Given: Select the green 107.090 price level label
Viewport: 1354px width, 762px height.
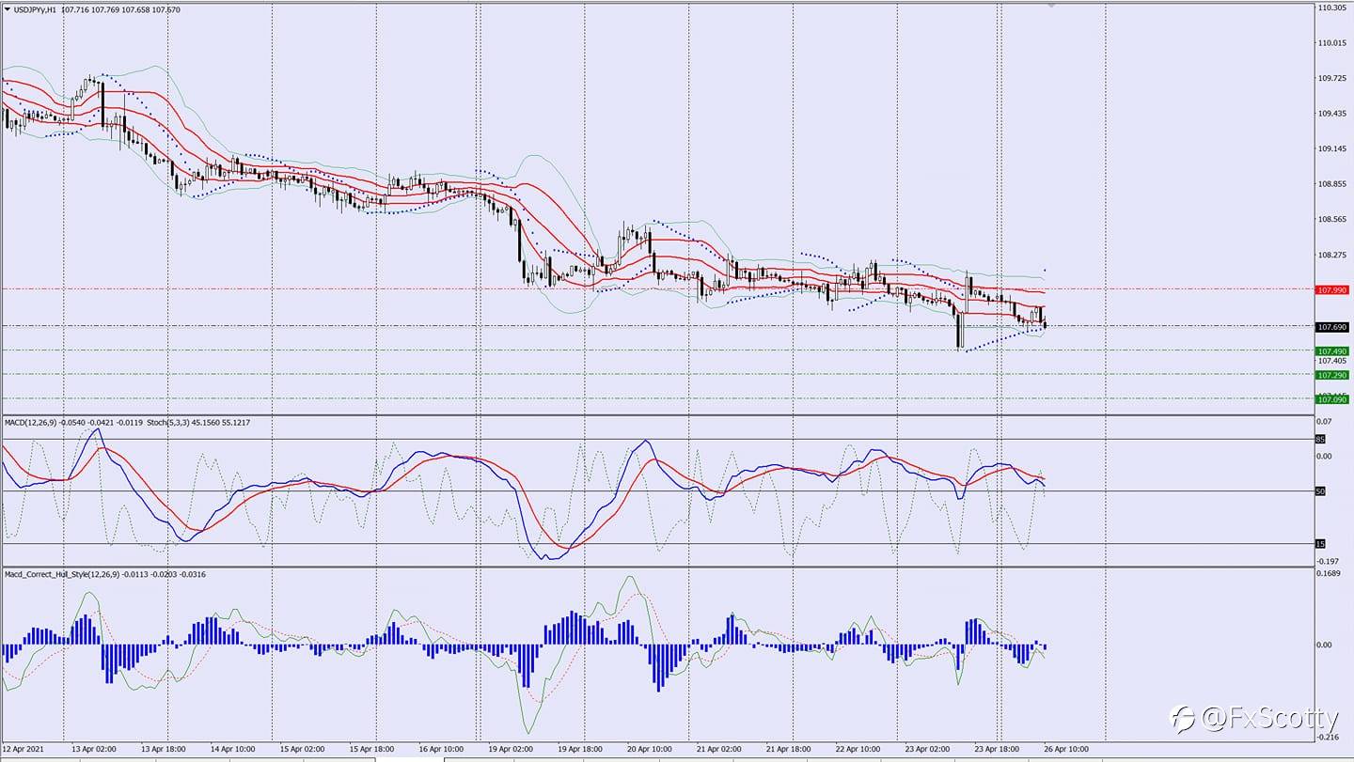Looking at the screenshot, I should point(1332,399).
